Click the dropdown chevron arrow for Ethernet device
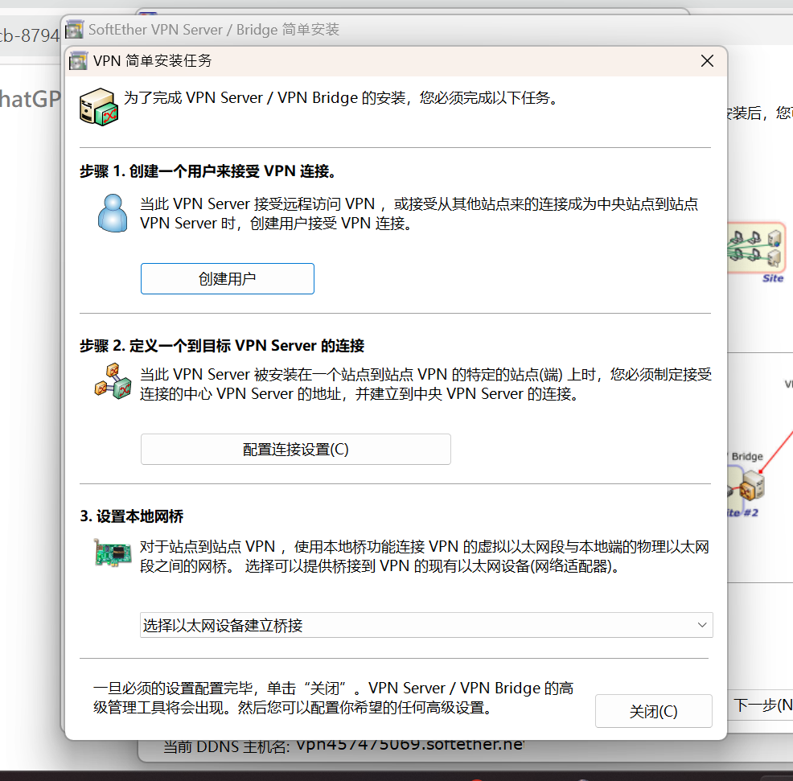 702,625
